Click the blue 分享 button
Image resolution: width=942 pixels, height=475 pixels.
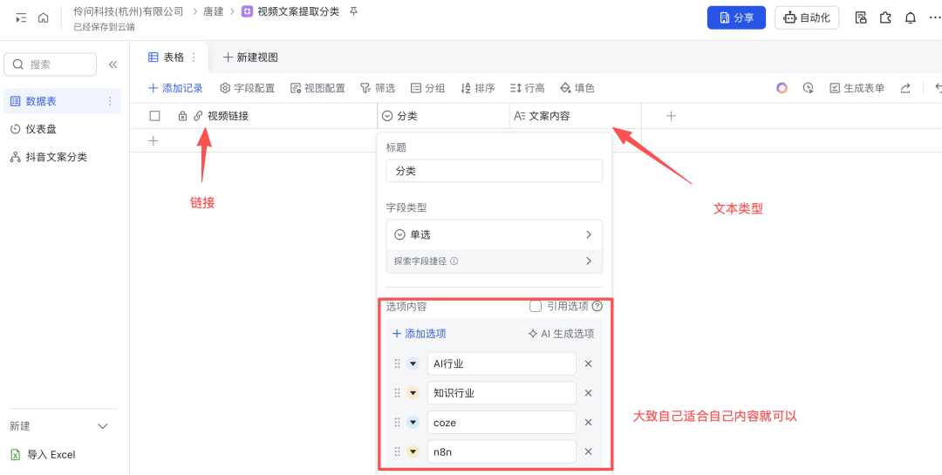[735, 17]
